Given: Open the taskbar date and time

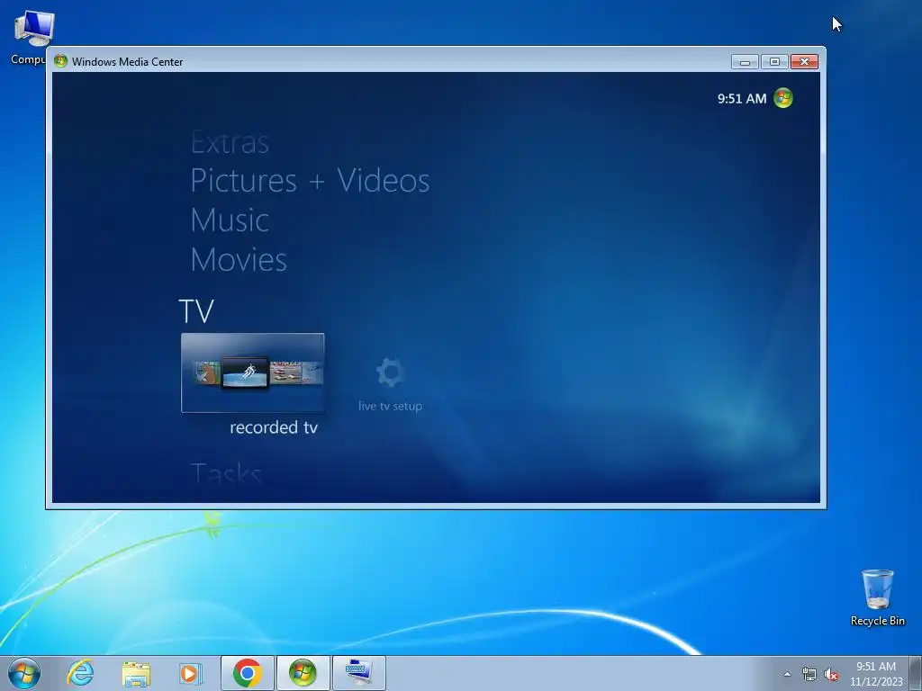Looking at the screenshot, I should [876, 674].
